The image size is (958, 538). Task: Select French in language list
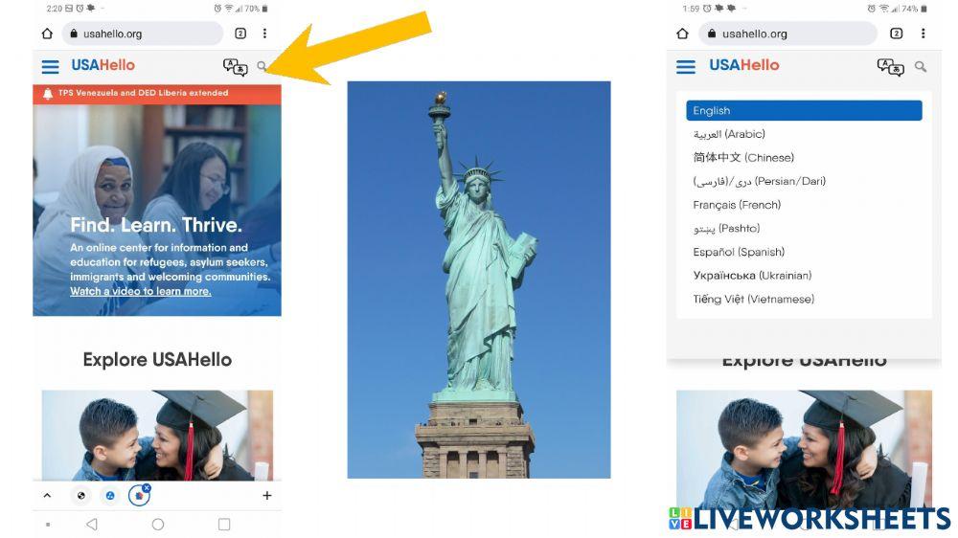737,205
